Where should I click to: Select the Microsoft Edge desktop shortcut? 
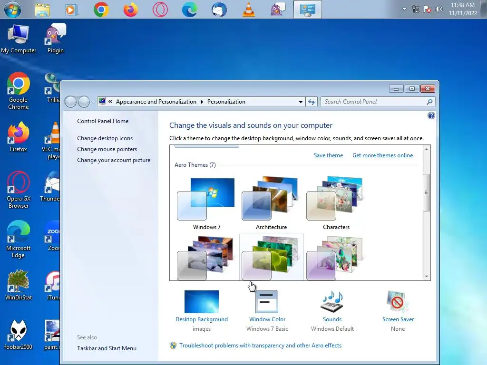click(19, 240)
